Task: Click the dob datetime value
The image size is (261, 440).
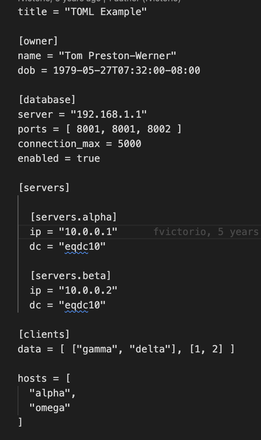Action: click(127, 70)
